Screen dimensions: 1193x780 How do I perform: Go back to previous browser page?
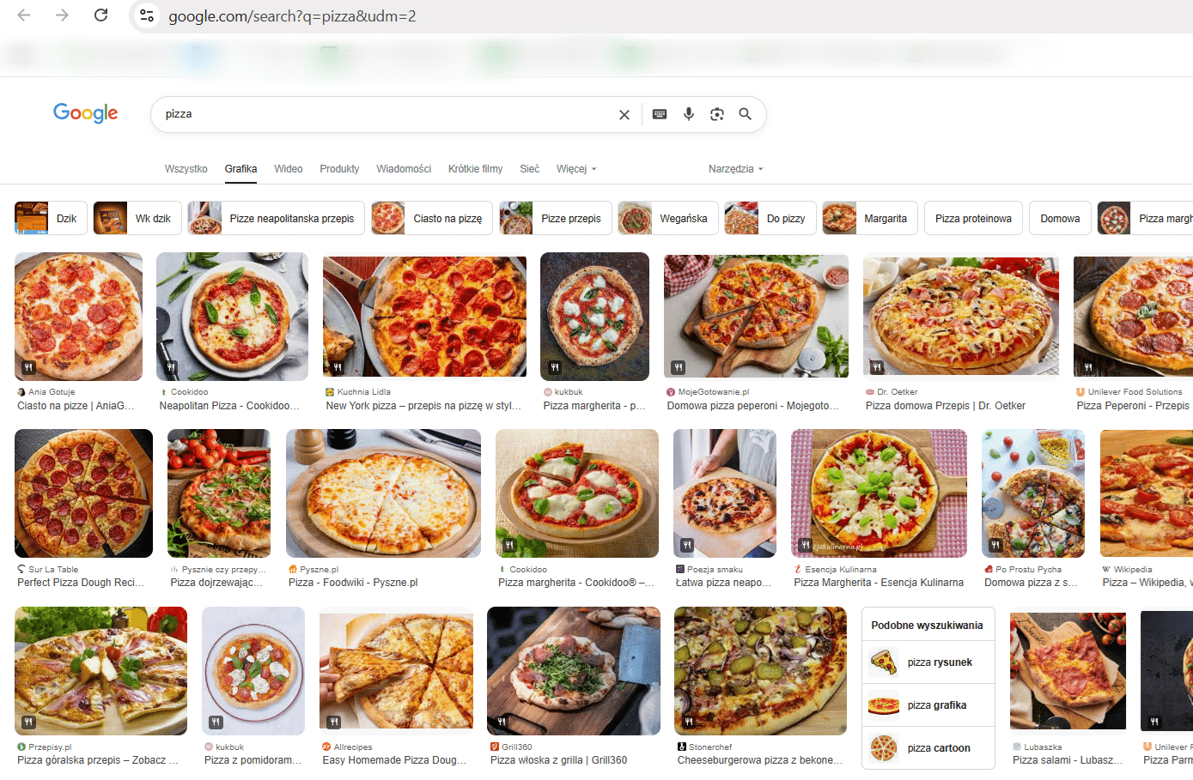pos(24,15)
